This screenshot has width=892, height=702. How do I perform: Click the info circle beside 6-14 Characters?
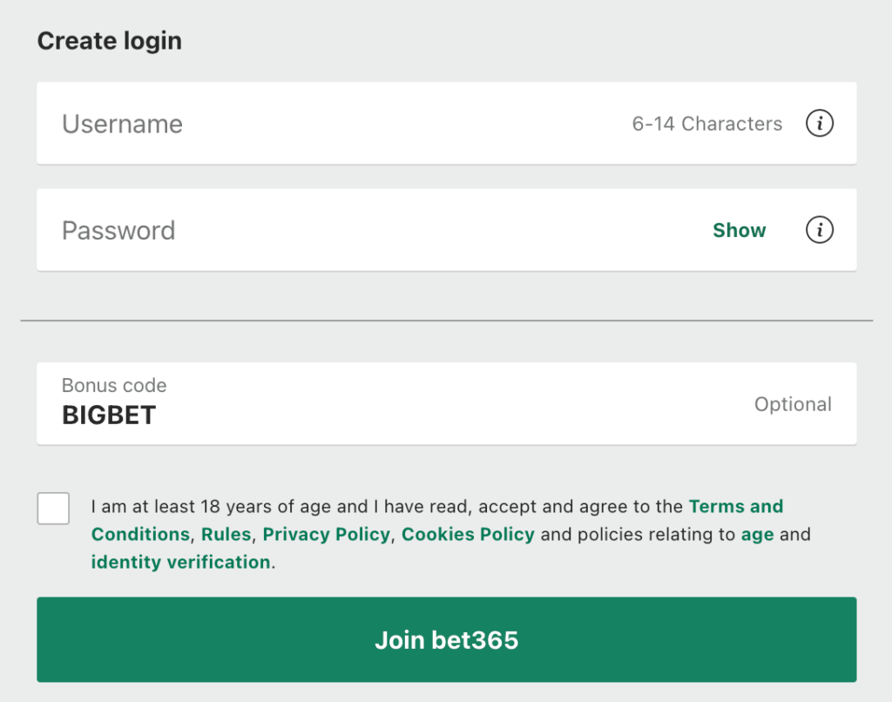(819, 124)
